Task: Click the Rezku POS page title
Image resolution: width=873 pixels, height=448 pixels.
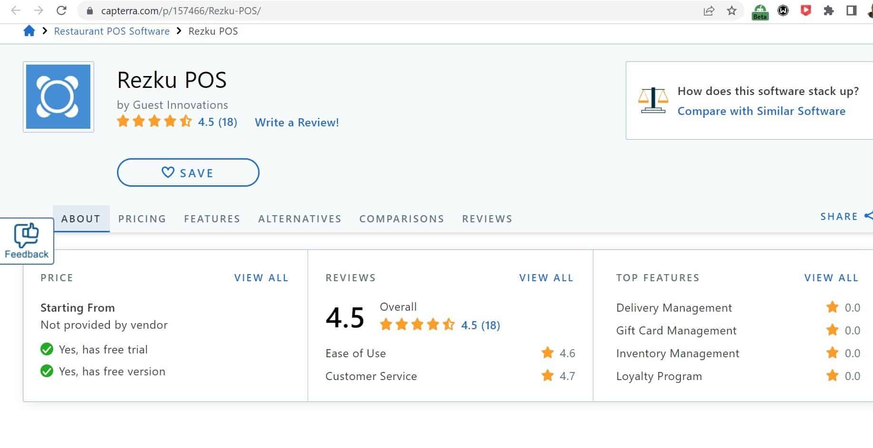Action: pyautogui.click(x=172, y=80)
